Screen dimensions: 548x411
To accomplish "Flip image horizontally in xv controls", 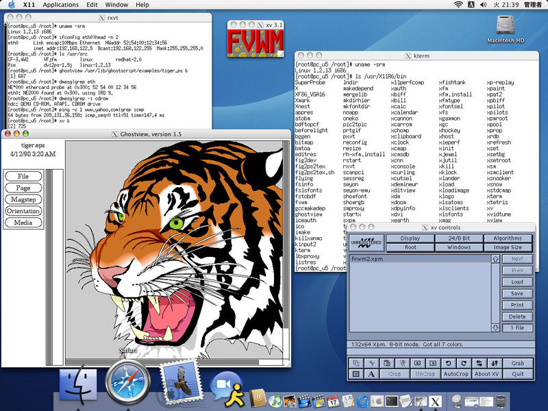I will tap(479, 363).
